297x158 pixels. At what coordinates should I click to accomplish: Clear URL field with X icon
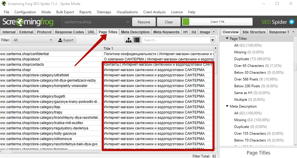point(128,22)
